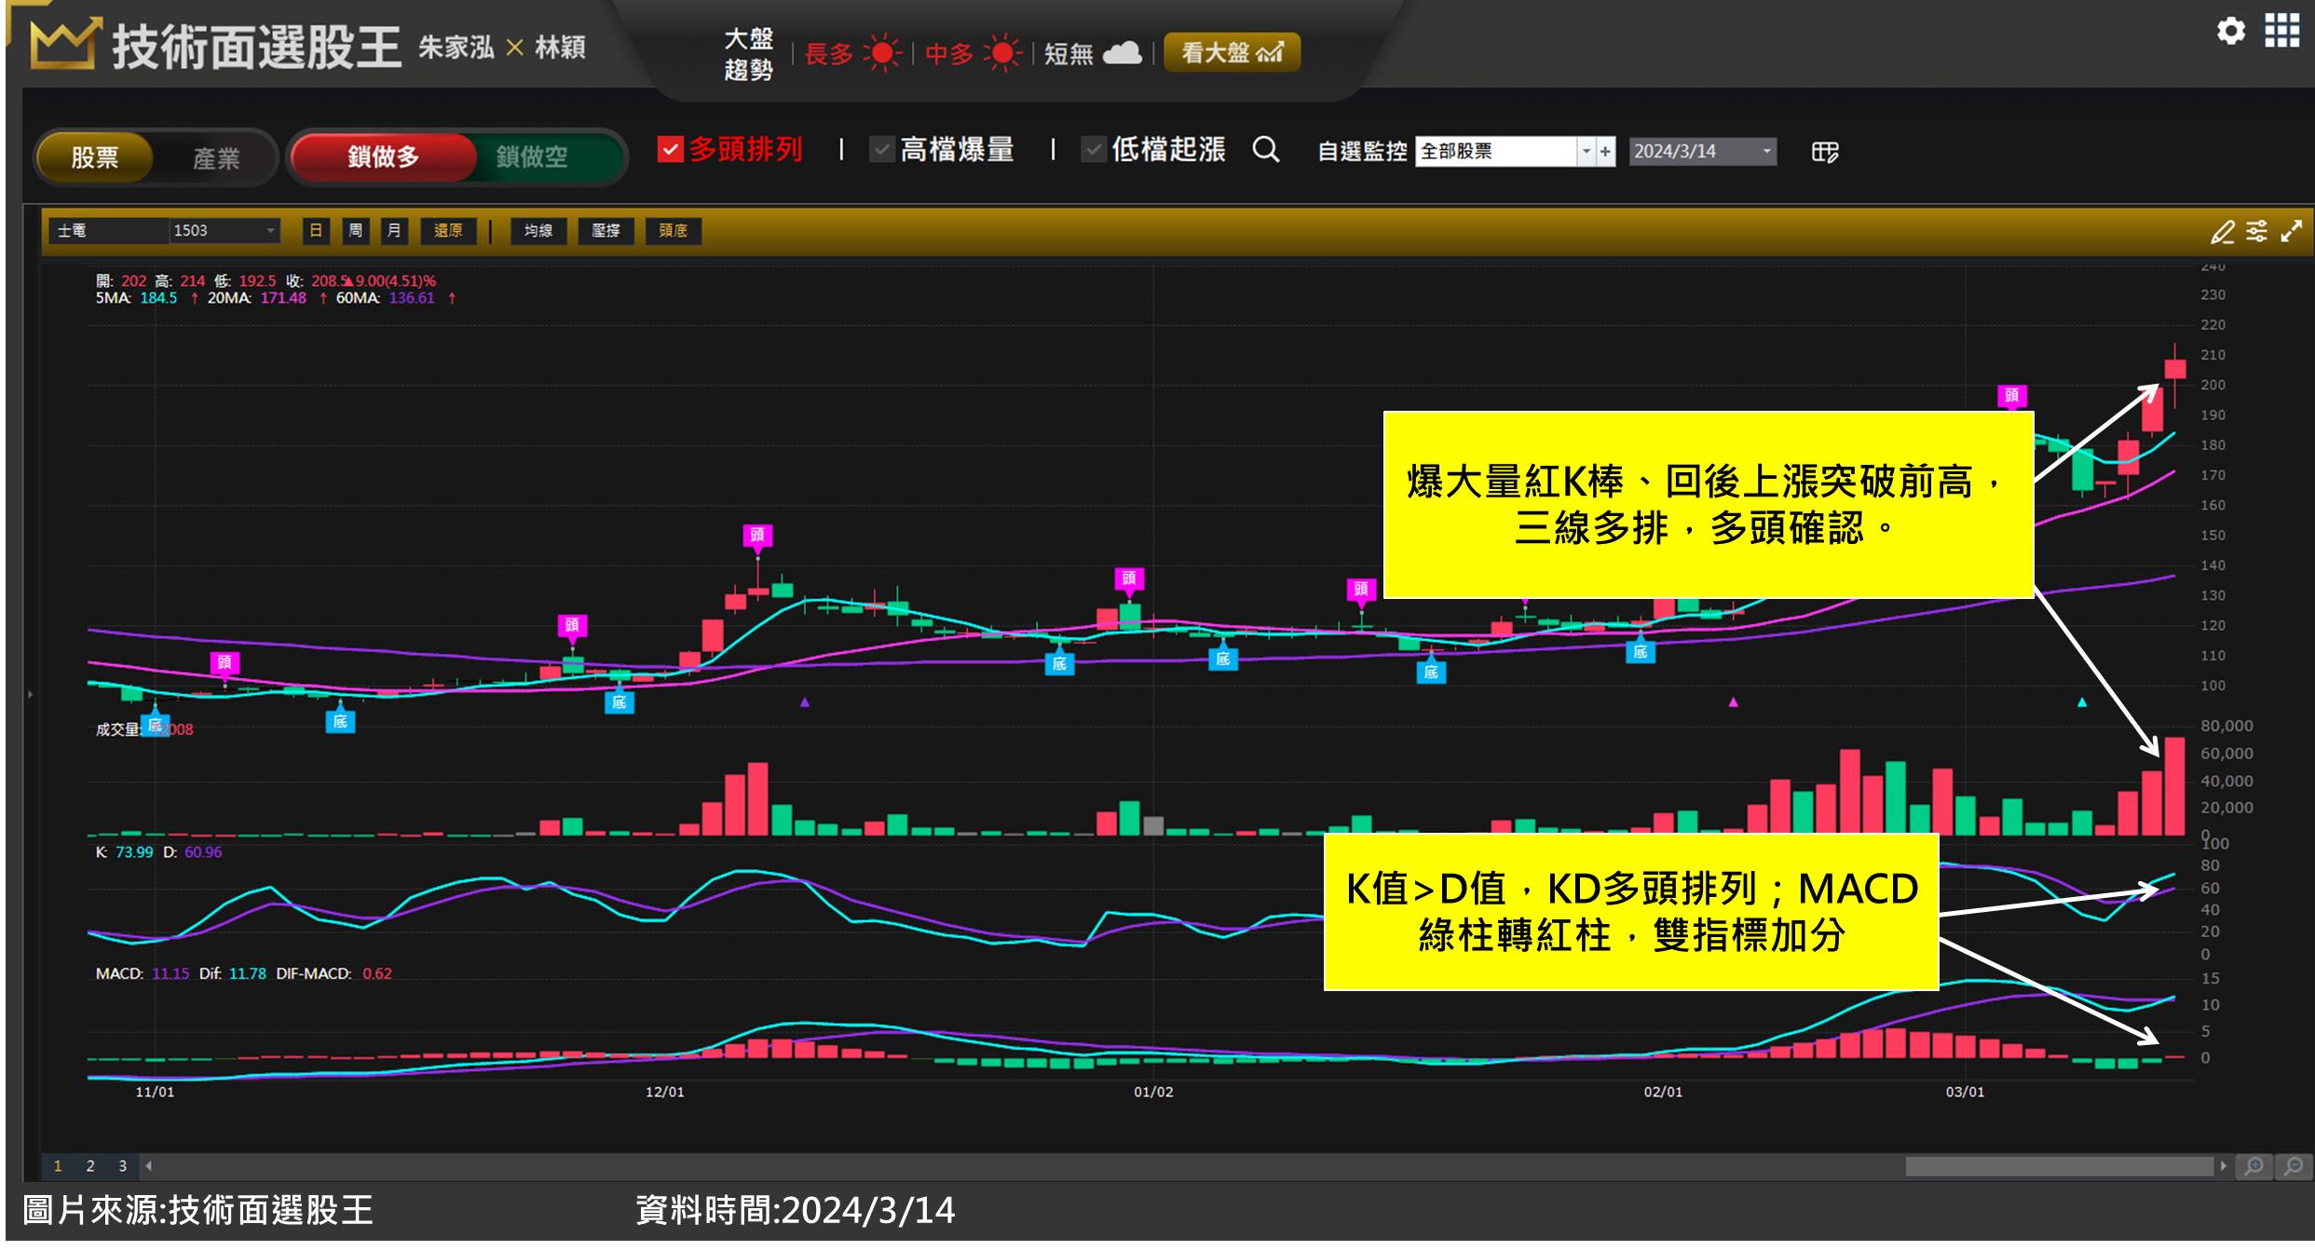Click the latest red volume bar

pos(2174,786)
